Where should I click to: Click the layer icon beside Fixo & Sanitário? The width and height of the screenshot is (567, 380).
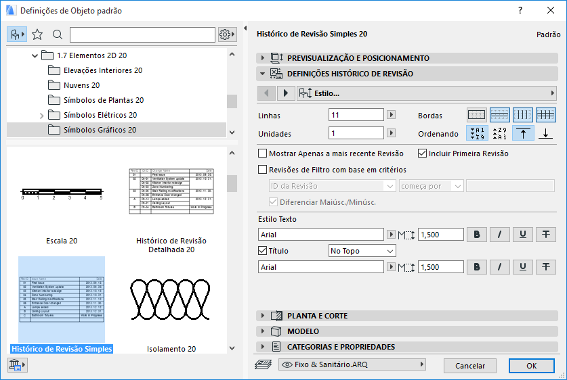(x=264, y=365)
